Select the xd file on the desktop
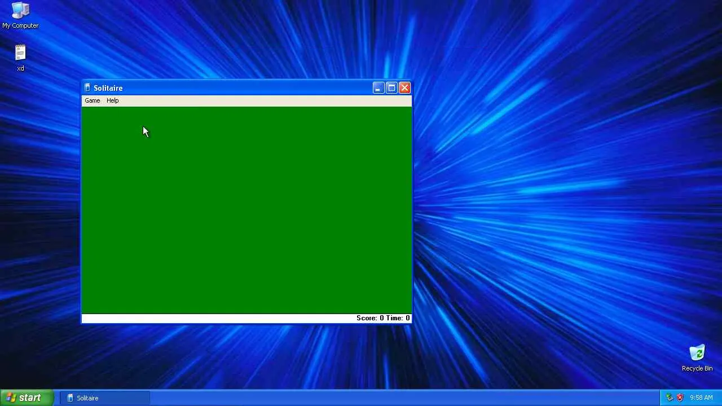722x406 pixels. pos(20,58)
